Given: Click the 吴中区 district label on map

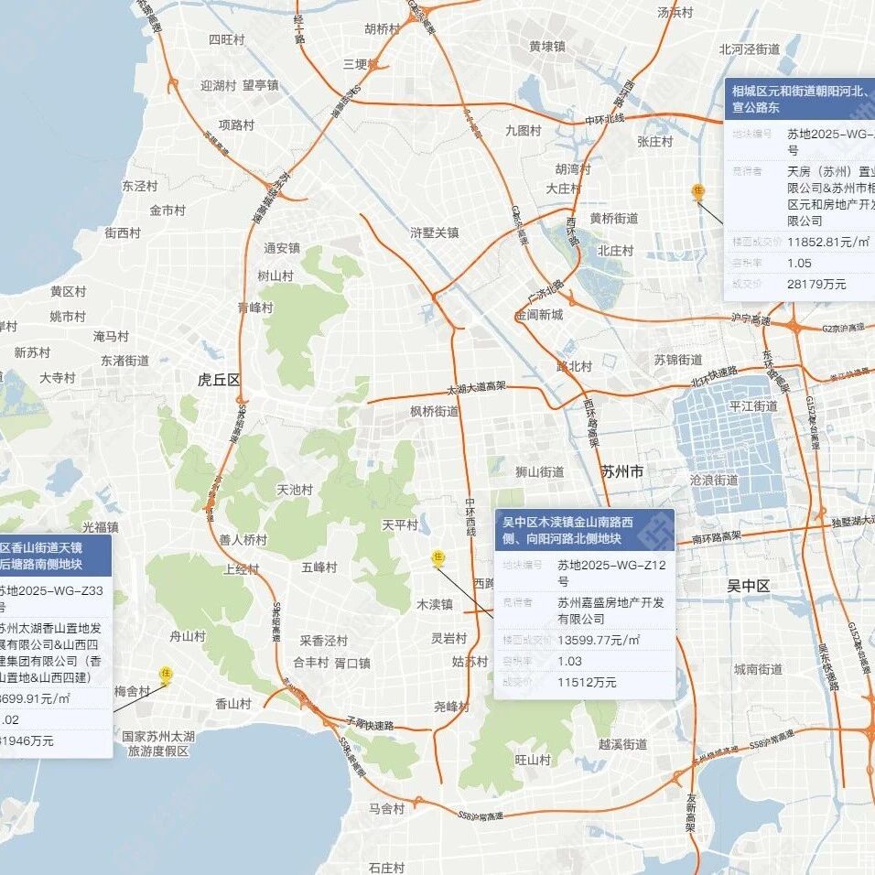Looking at the screenshot, I should coord(749,586).
